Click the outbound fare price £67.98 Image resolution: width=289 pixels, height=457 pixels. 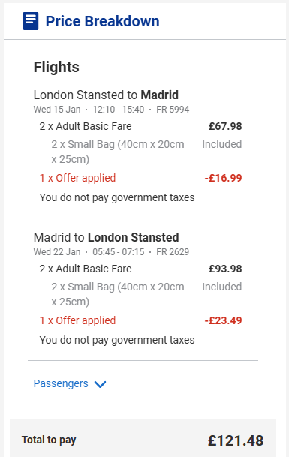[225, 126]
